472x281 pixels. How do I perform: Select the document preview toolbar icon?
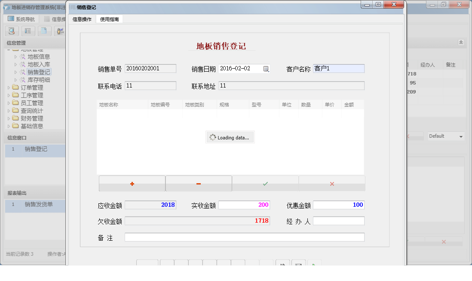tap(12, 31)
